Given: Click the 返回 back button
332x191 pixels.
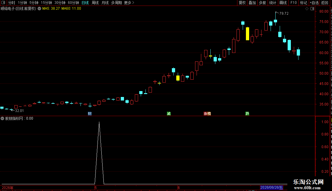Looking at the screenshot, I should click(325, 3).
